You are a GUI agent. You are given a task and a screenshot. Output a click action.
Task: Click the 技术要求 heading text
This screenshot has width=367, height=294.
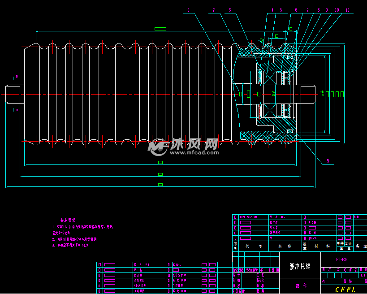click(68, 220)
